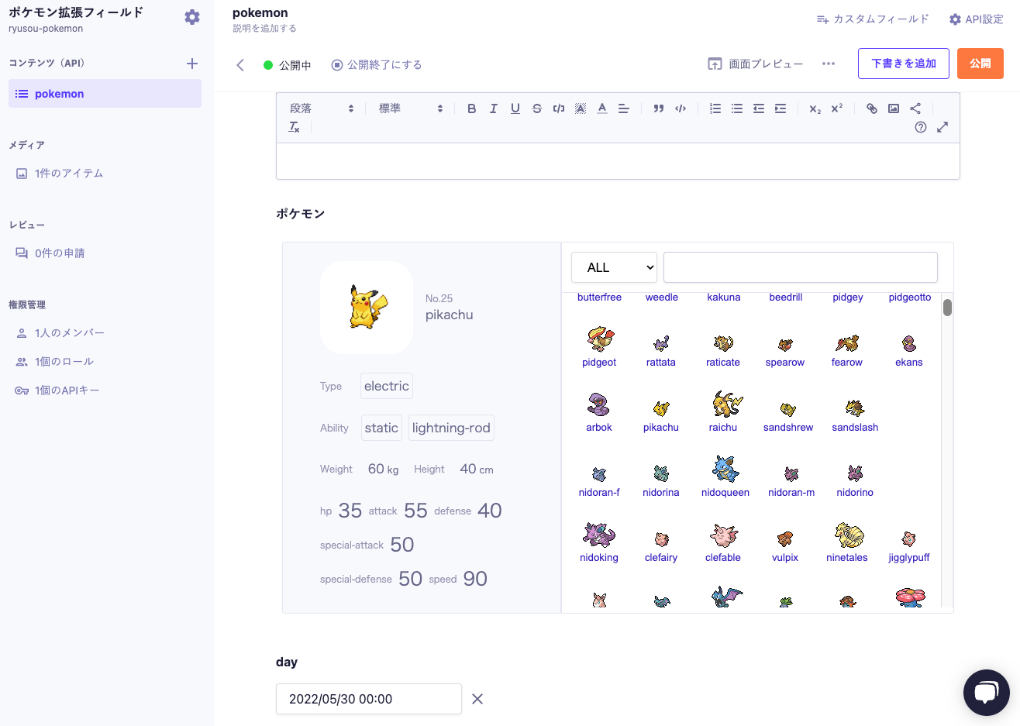Click the embed share icon
Image resolution: width=1020 pixels, height=726 pixels.
point(915,108)
